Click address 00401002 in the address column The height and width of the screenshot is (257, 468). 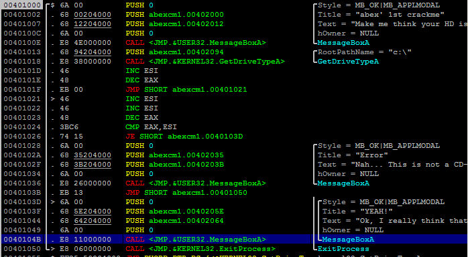point(22,15)
